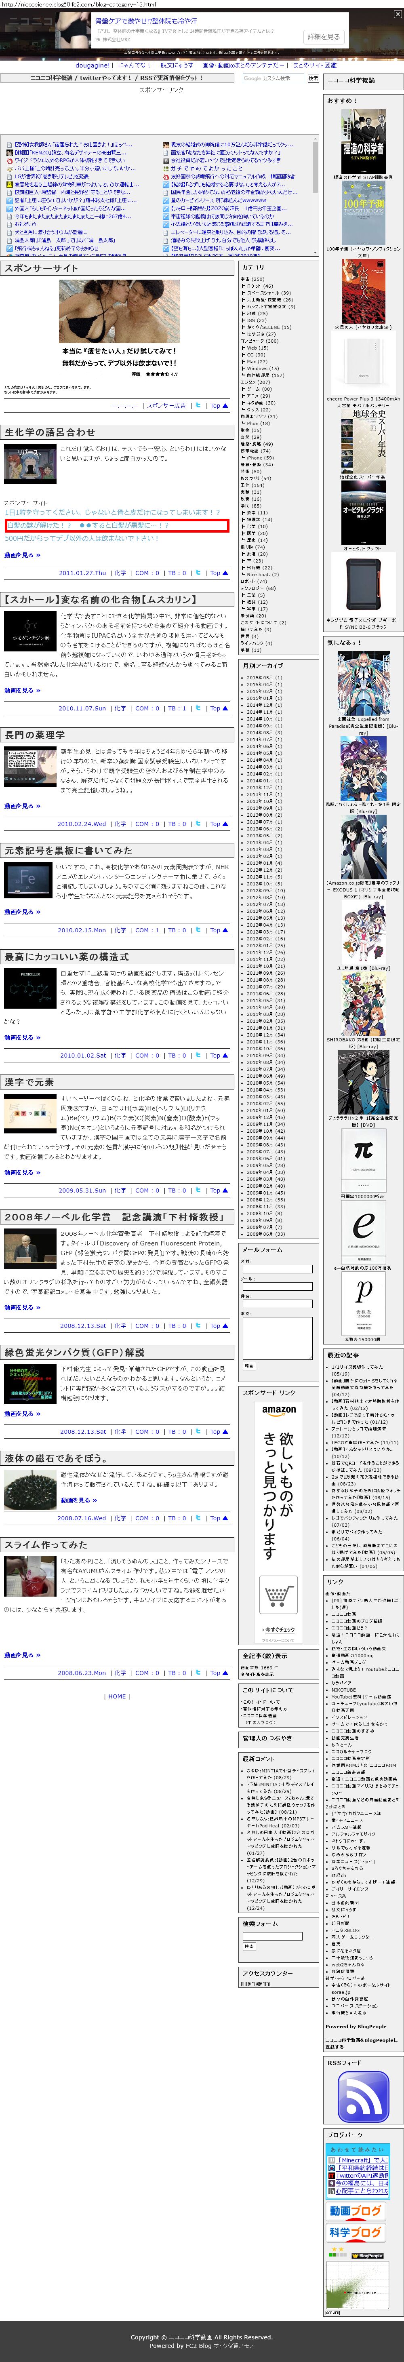404x2362 pixels.
Task: Click Twitter icon in 2010.01.02 post footer
Action: [198, 1054]
